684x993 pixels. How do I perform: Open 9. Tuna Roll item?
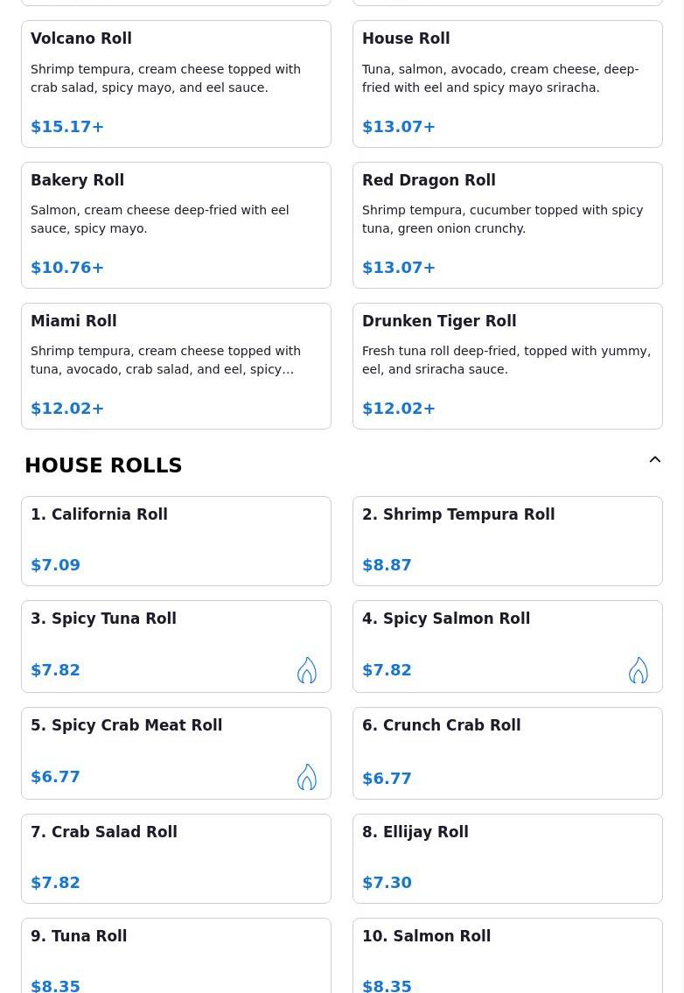[x=176, y=955]
